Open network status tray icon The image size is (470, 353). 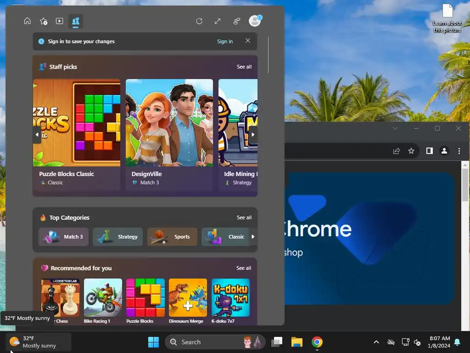(405, 342)
